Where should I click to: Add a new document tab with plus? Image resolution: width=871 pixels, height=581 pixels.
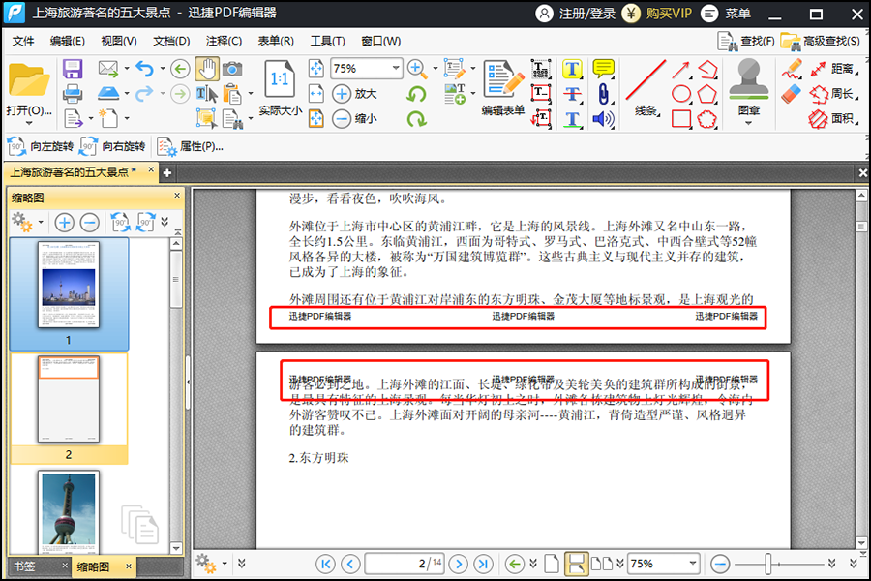coord(166,173)
